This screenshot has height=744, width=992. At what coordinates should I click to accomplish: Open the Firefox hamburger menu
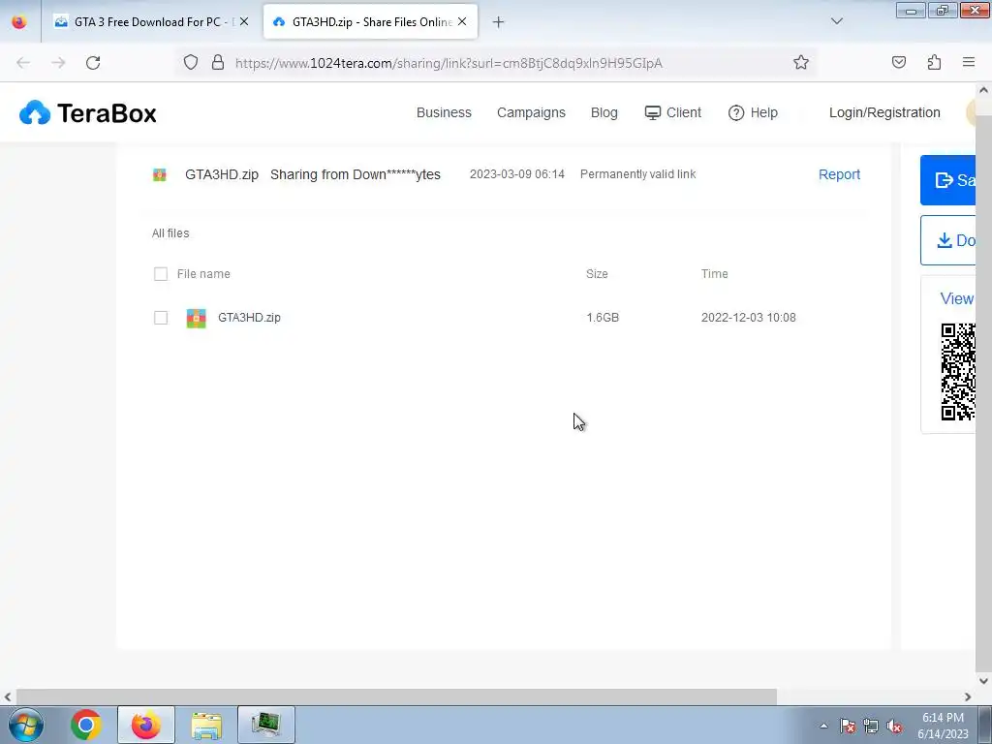(969, 62)
